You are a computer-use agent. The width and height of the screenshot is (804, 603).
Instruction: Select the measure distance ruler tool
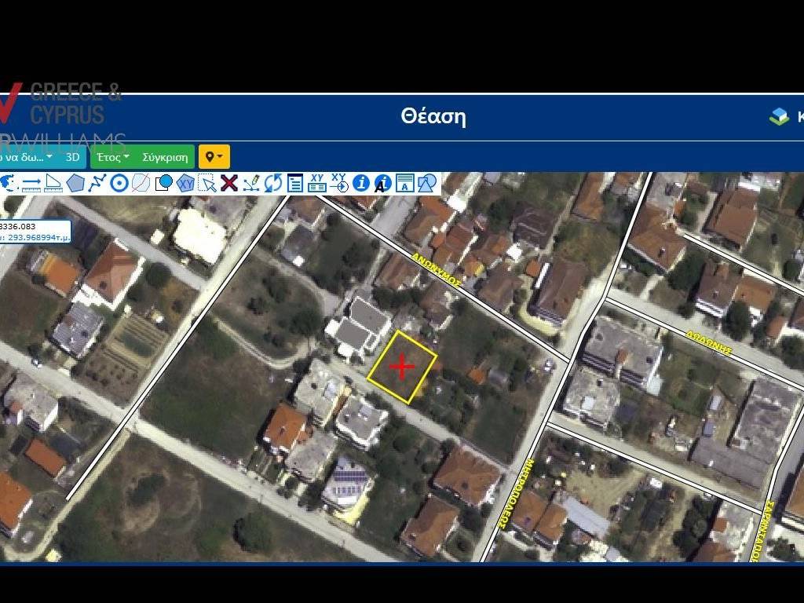[x=31, y=183]
